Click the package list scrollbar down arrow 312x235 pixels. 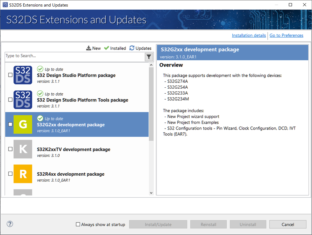(x=151, y=193)
